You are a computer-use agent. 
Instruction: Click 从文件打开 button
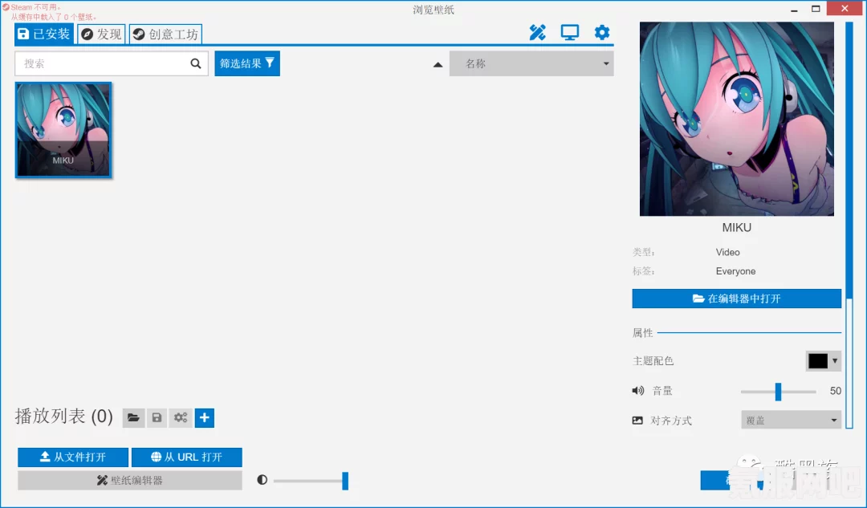coord(73,457)
